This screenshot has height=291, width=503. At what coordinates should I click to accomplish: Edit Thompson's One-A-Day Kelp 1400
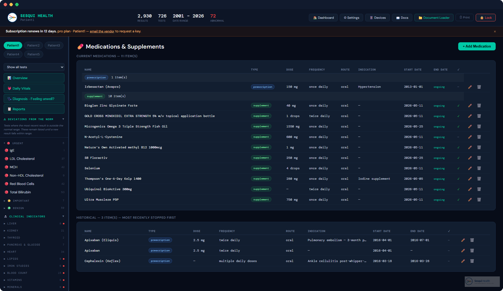click(x=470, y=179)
